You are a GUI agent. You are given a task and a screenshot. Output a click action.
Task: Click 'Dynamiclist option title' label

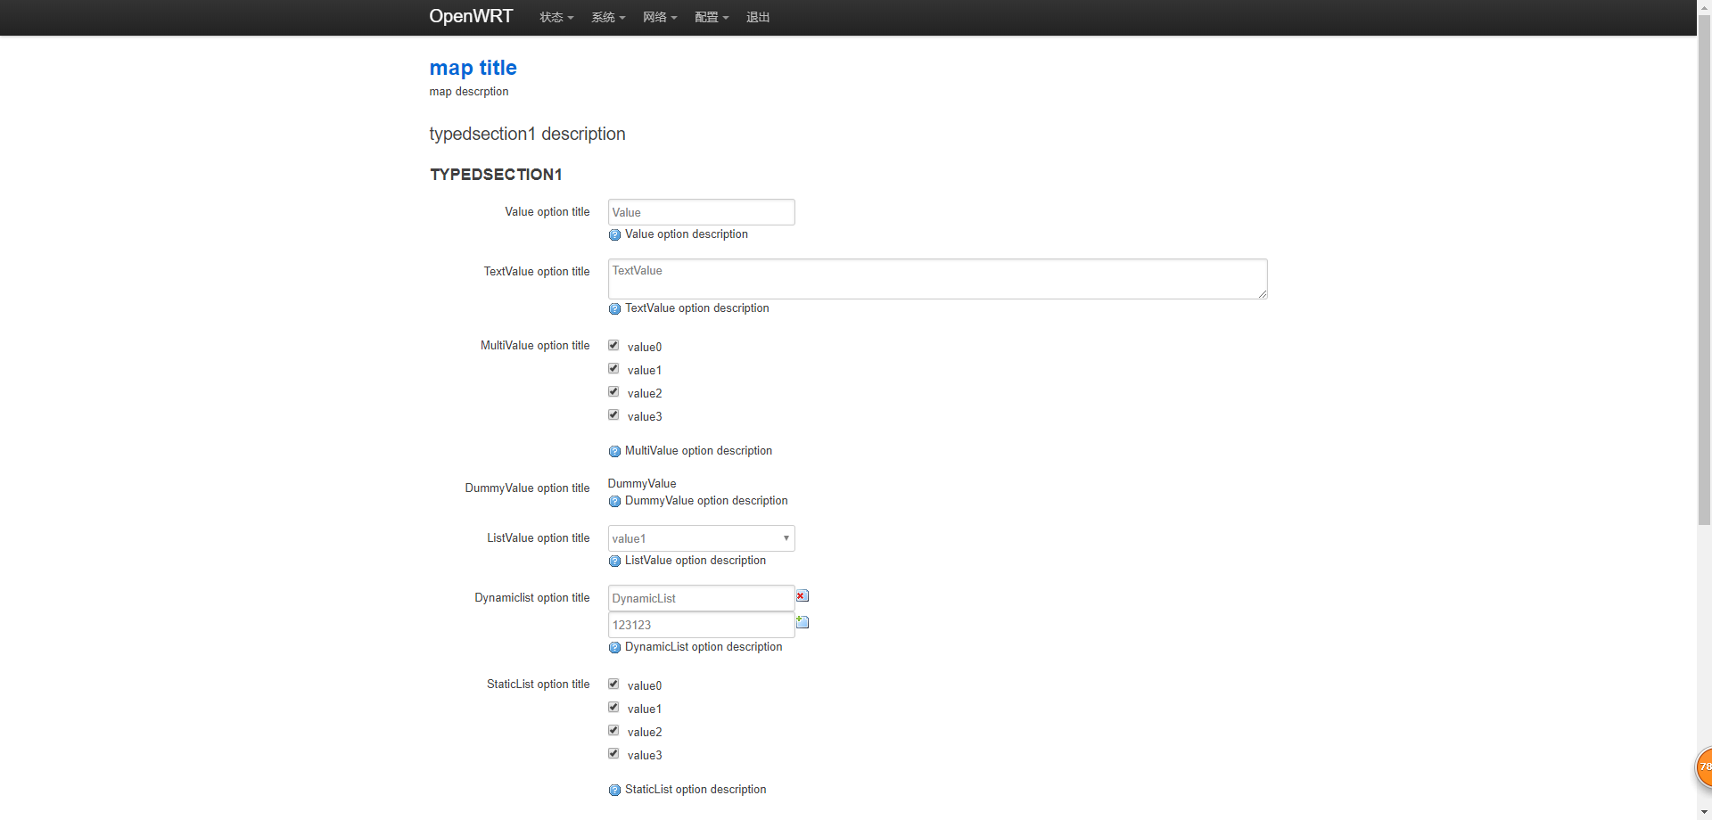tap(532, 598)
